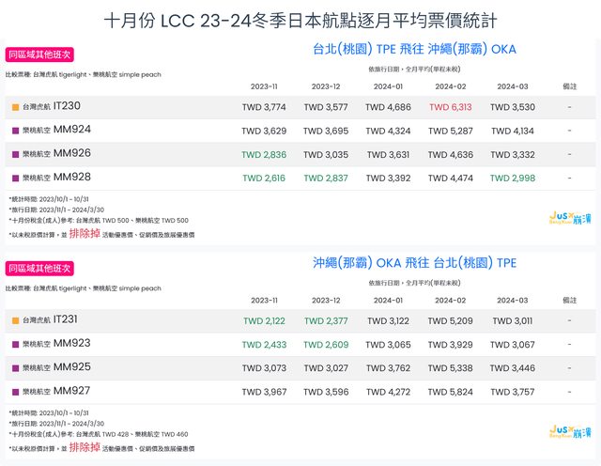This screenshot has height=466, width=601.
Task: Select the red TWD 6,313 price cell
Action: 451,107
